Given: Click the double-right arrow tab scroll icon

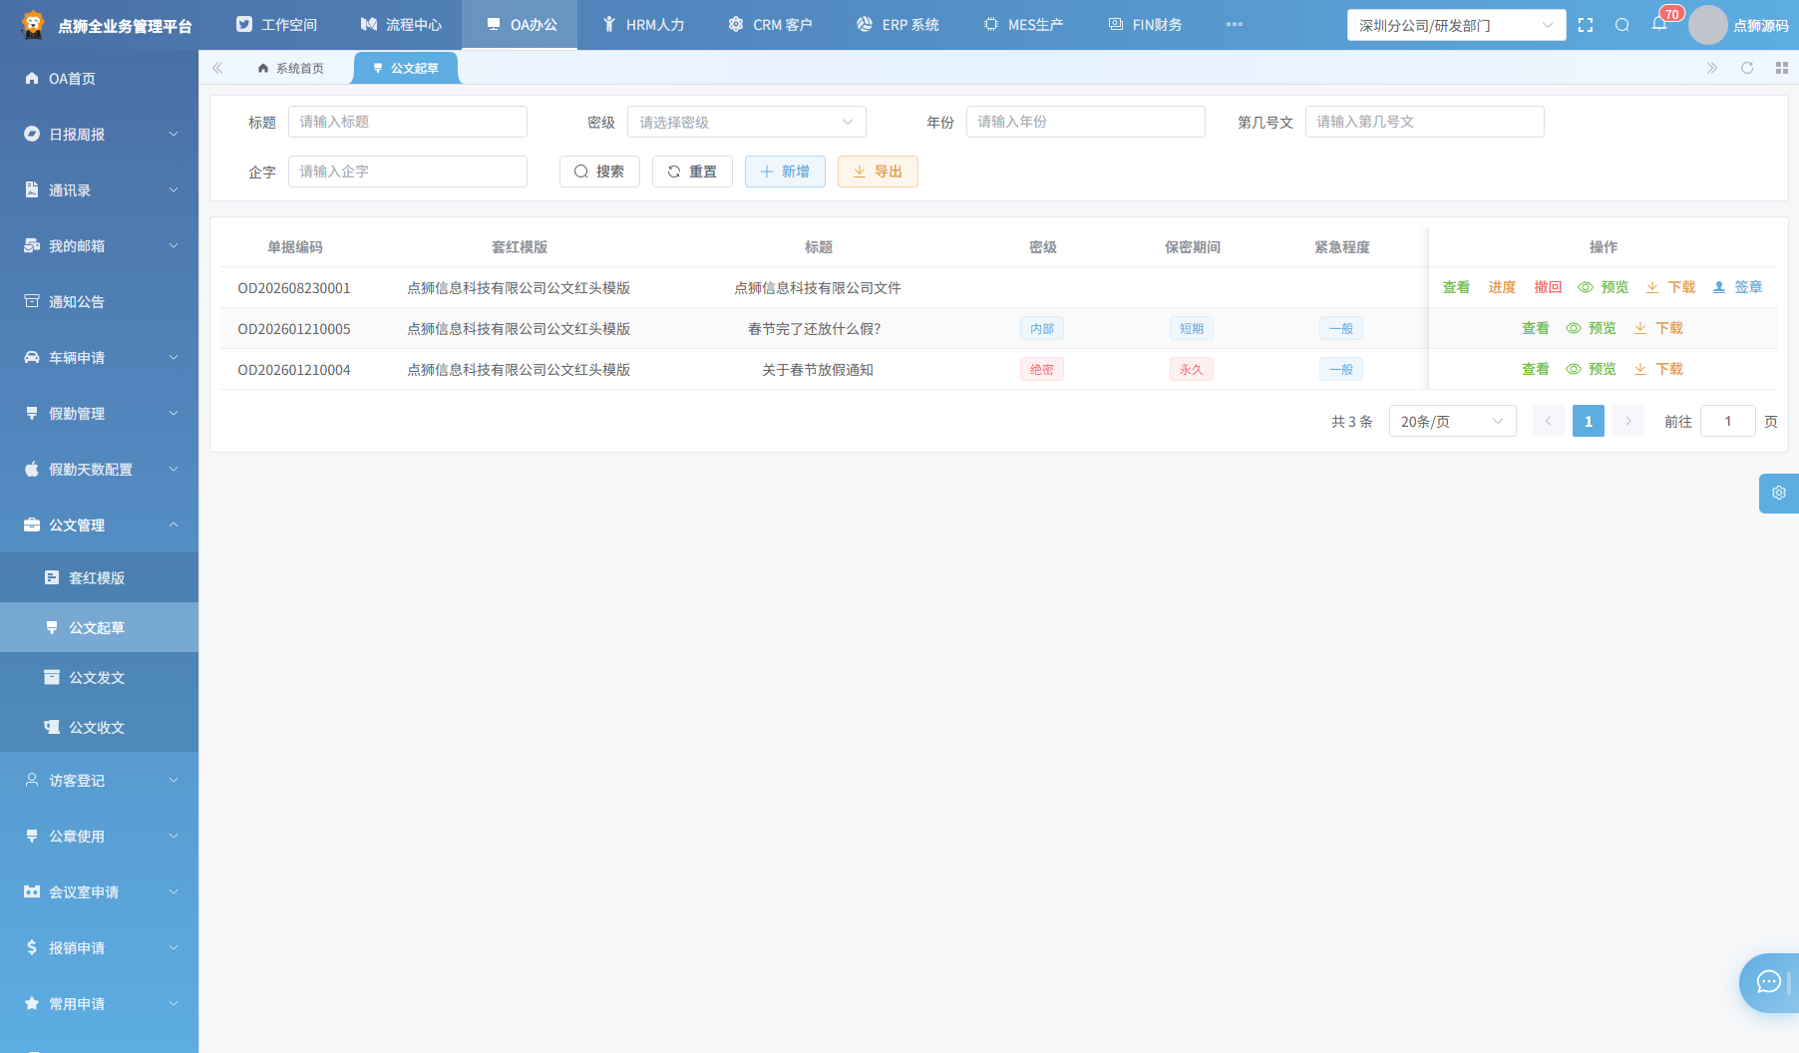Looking at the screenshot, I should (1712, 68).
